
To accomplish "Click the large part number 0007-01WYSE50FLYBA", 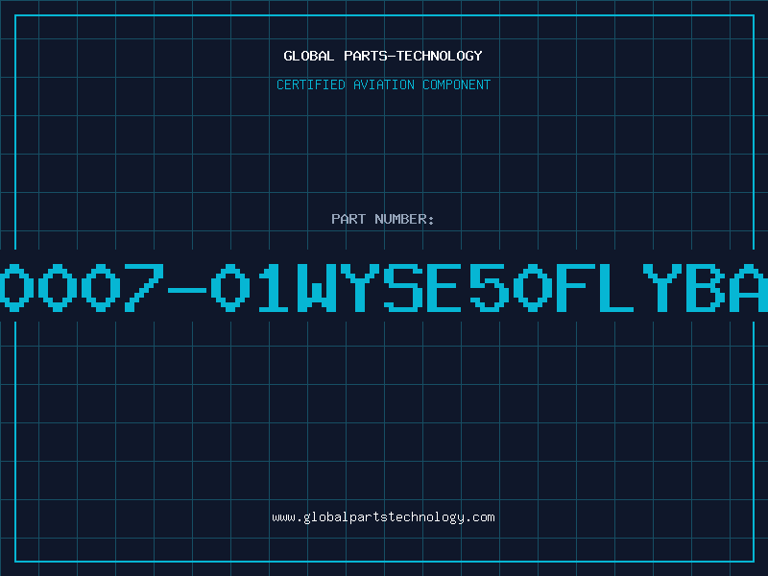I will point(384,287).
